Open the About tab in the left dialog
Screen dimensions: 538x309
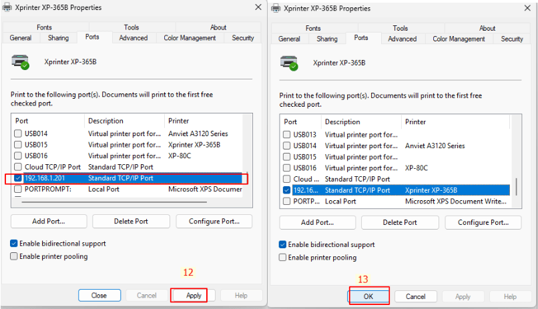(218, 27)
